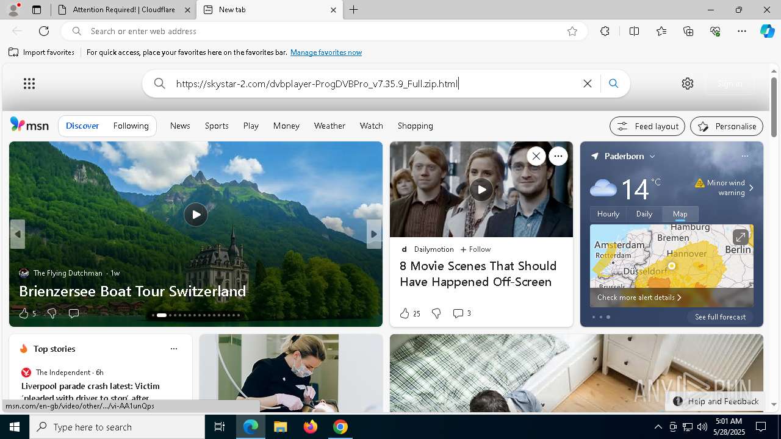Go to previous carousel slide
The height and width of the screenshot is (439, 781).
click(x=18, y=234)
